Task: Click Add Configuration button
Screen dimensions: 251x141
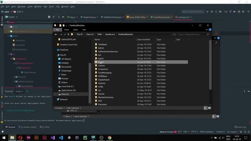Action: click(193, 12)
